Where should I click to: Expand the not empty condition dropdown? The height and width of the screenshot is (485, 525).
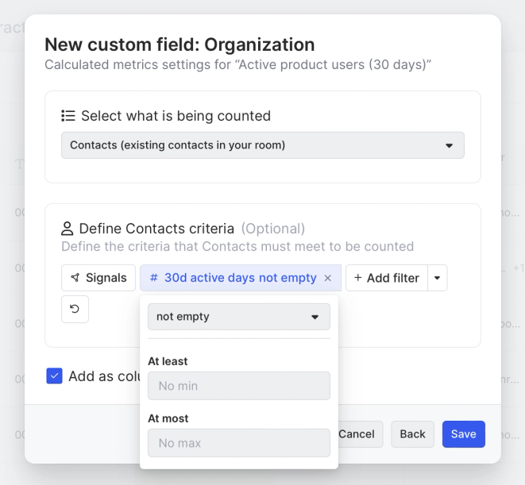point(239,317)
